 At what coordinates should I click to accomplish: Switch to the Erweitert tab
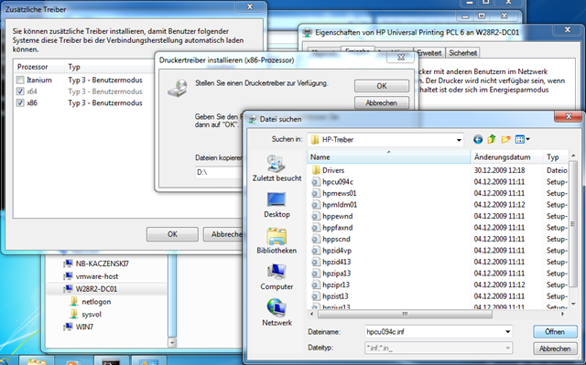[429, 53]
